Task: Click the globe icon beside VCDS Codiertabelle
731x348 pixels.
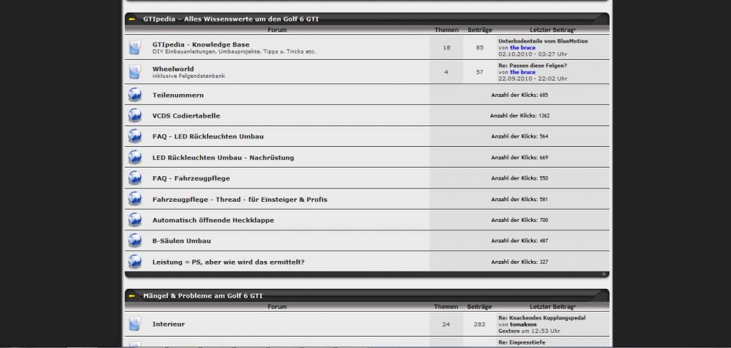Action: tap(134, 116)
